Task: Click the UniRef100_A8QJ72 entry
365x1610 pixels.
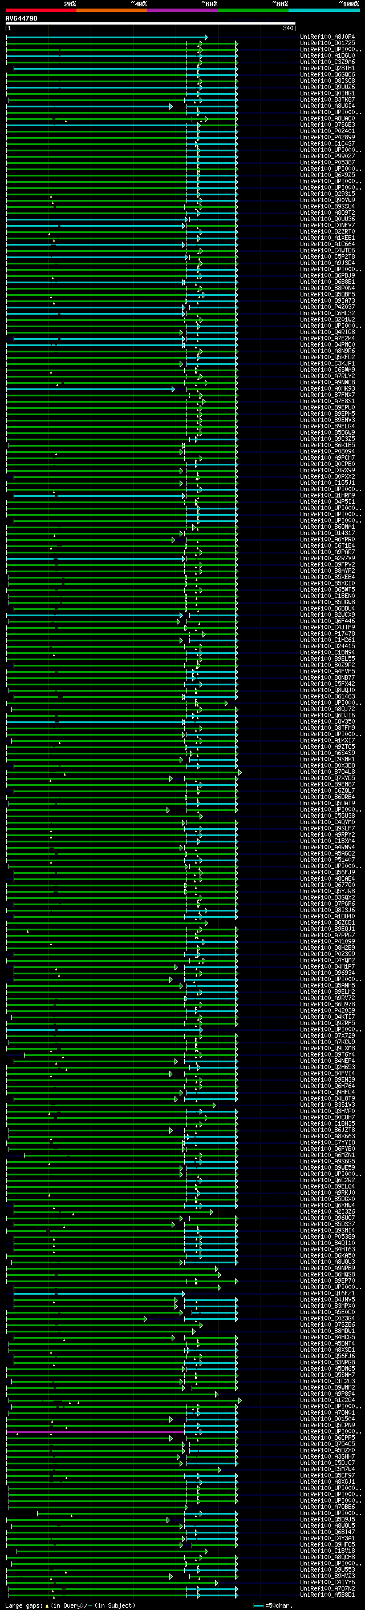Action: [x=327, y=709]
